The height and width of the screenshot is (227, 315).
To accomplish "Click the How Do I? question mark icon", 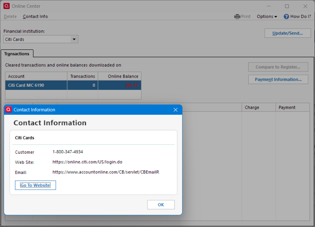I will (286, 16).
